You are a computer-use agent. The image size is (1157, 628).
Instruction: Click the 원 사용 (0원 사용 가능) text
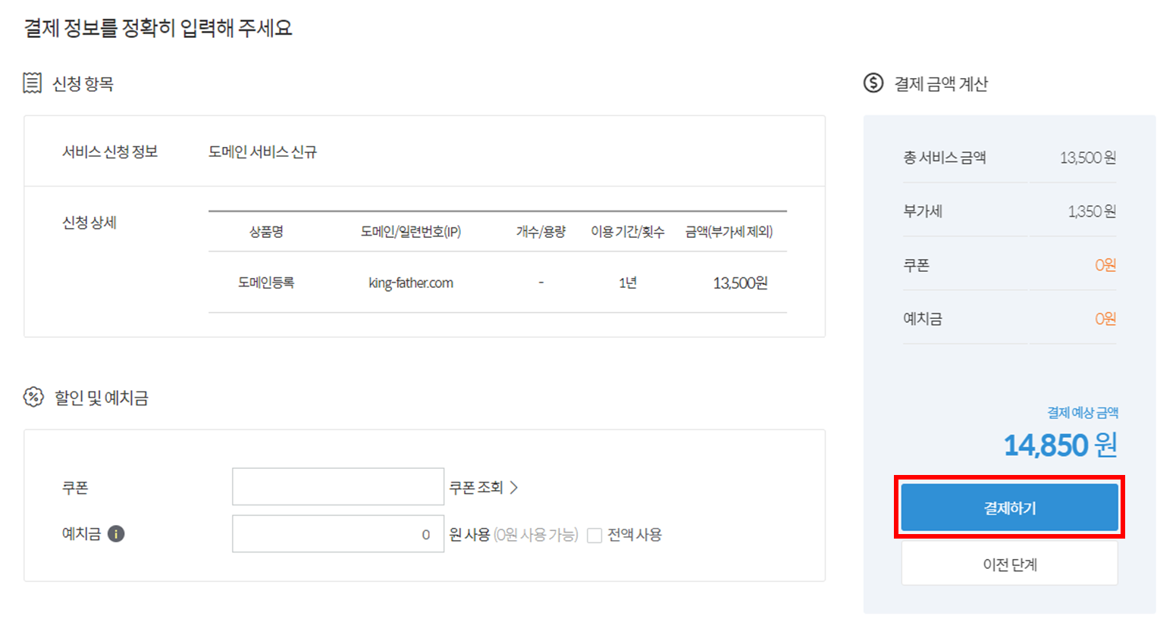513,535
